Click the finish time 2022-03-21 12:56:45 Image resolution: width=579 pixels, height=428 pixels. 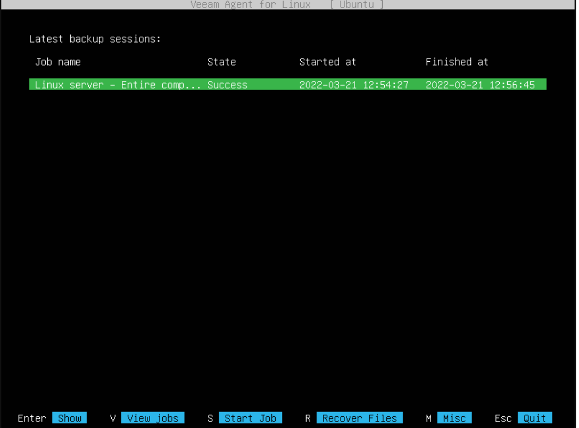[x=480, y=85]
